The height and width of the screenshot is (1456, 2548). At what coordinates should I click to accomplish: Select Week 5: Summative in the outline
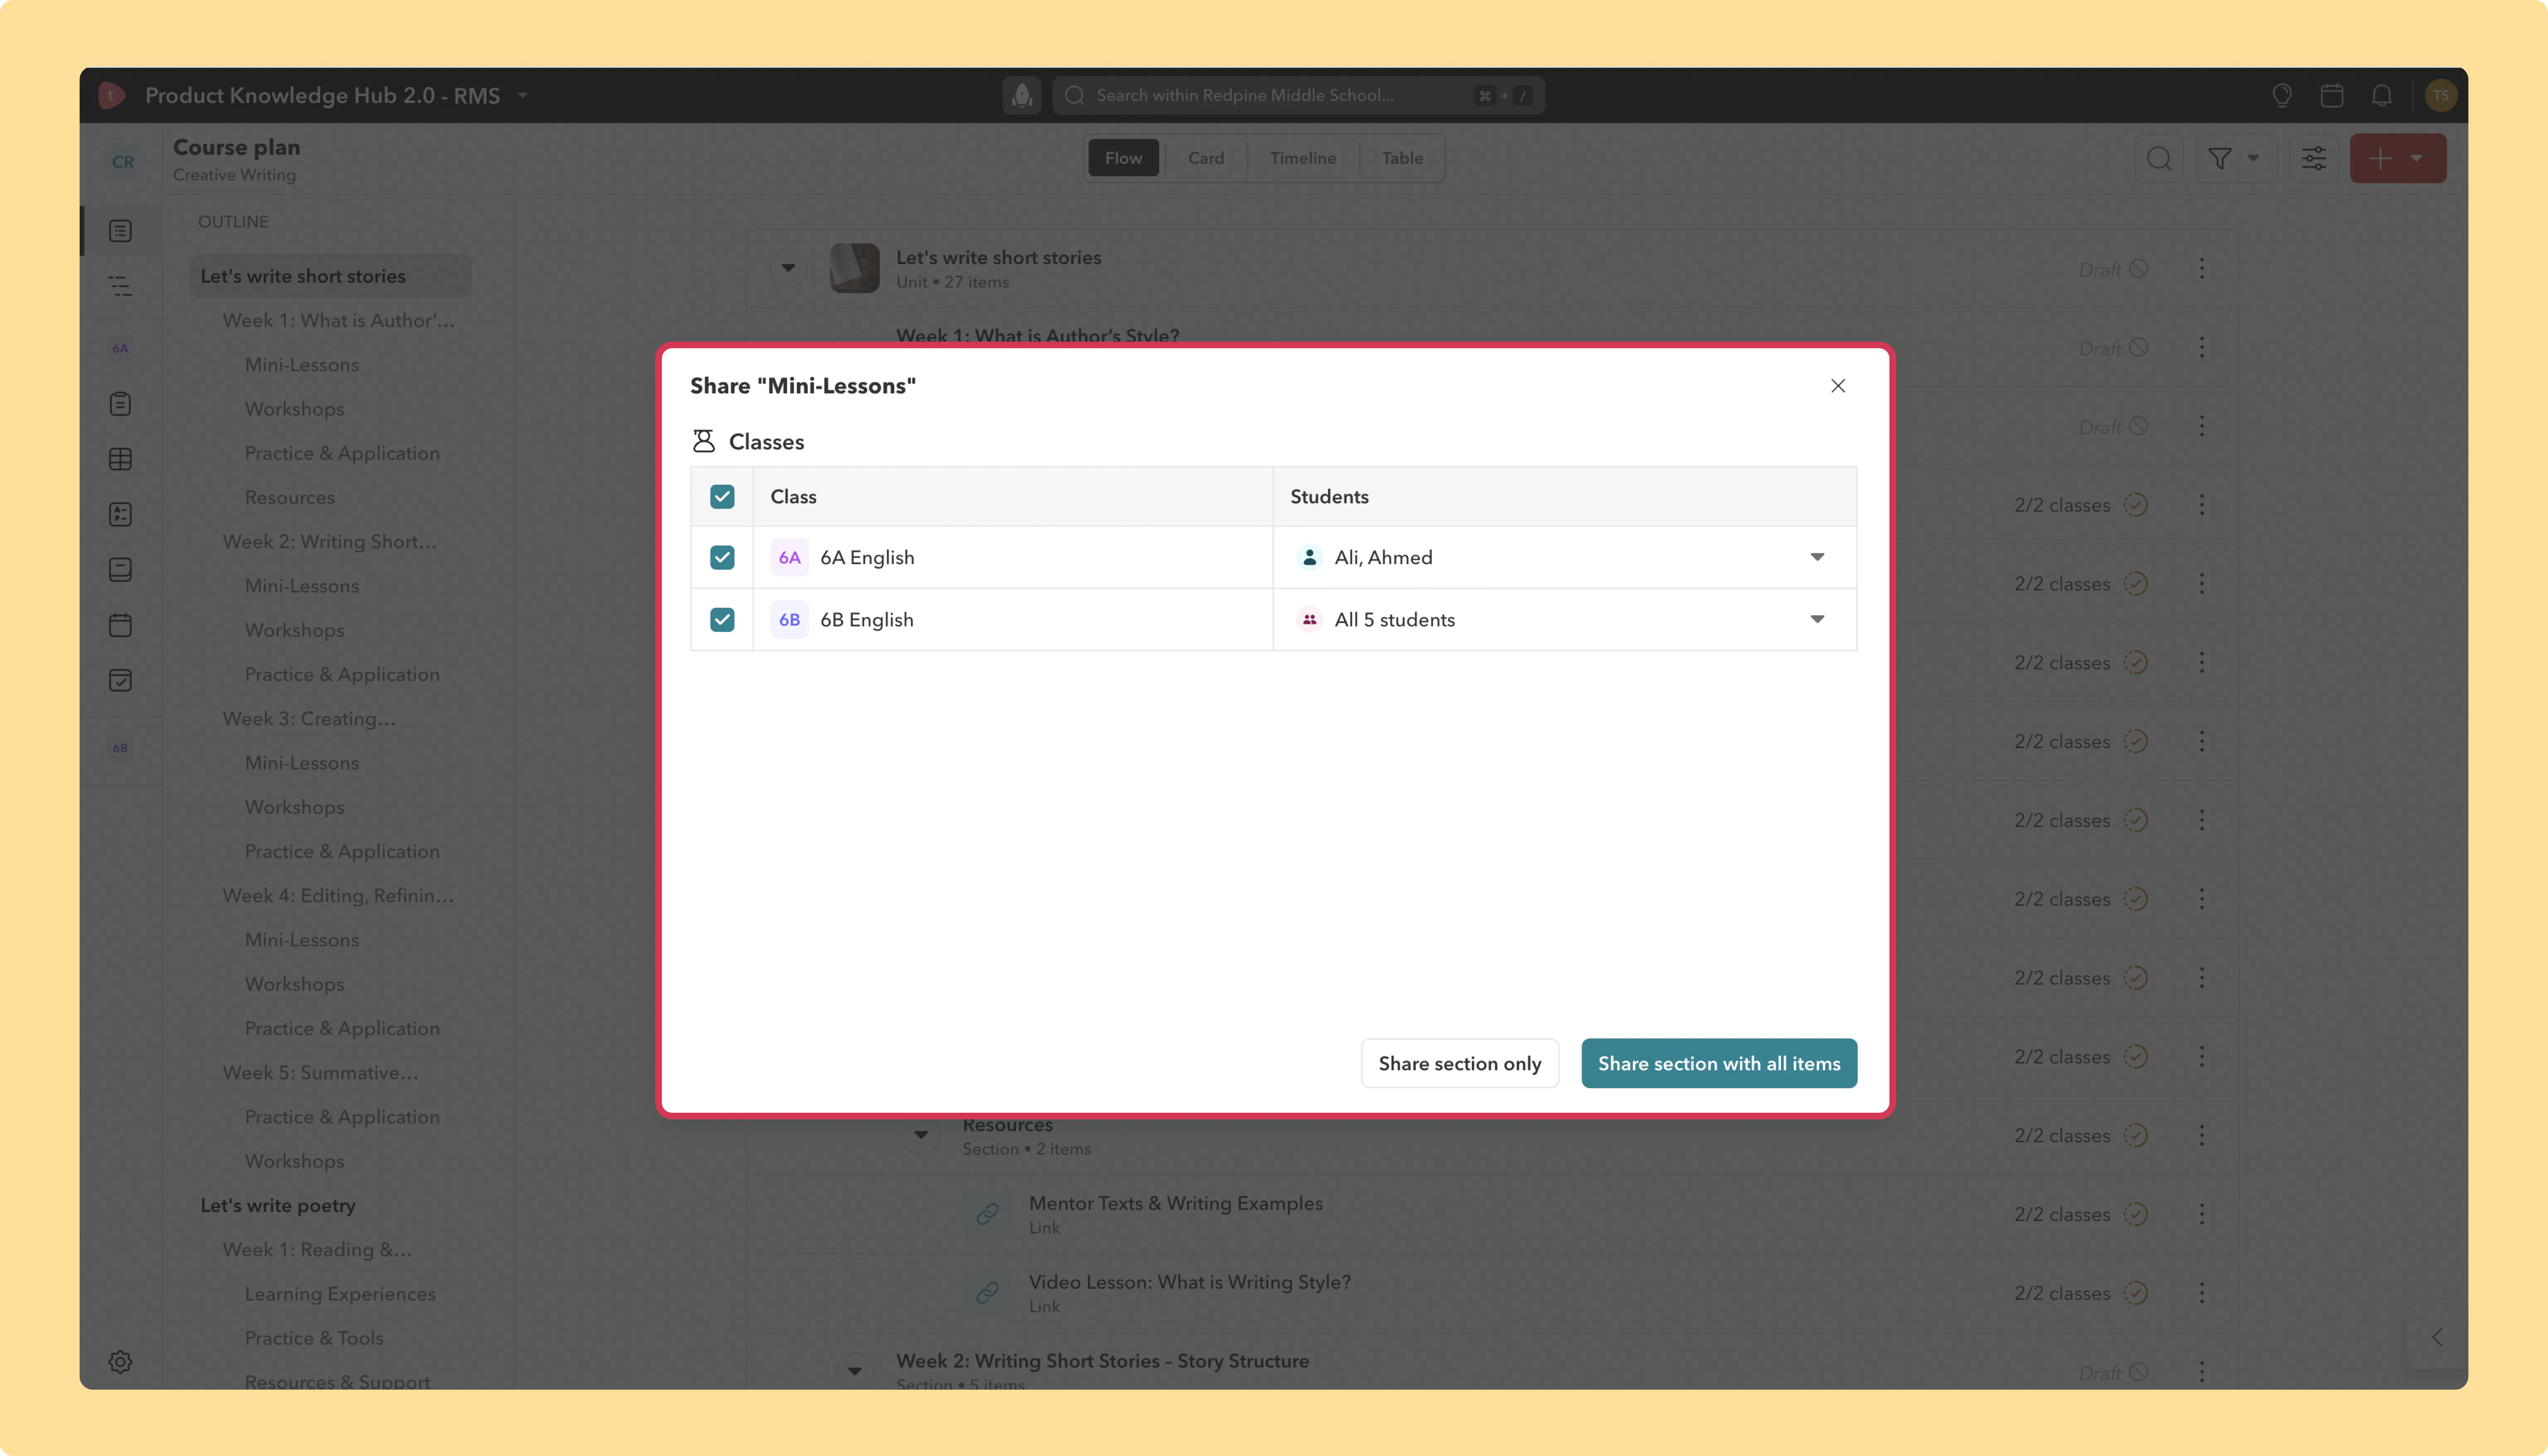[320, 1072]
